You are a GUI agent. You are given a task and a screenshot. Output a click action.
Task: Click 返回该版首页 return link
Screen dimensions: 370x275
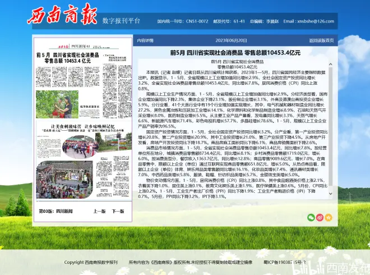coord(321,40)
